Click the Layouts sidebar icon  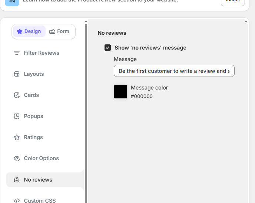pyautogui.click(x=17, y=74)
